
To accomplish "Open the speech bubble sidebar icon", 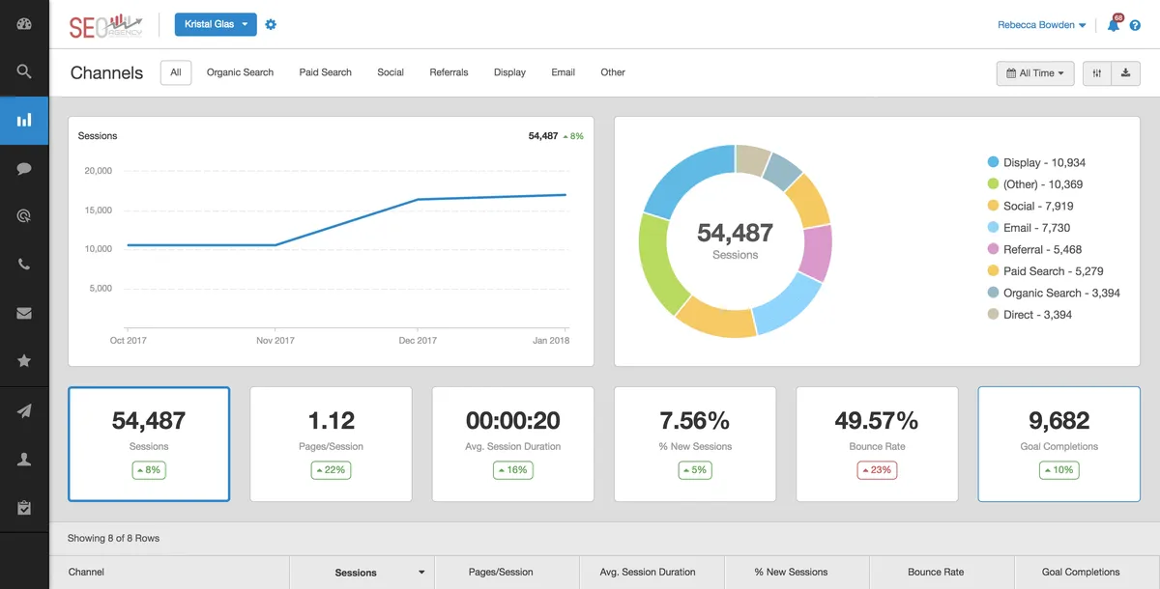I will tap(24, 168).
